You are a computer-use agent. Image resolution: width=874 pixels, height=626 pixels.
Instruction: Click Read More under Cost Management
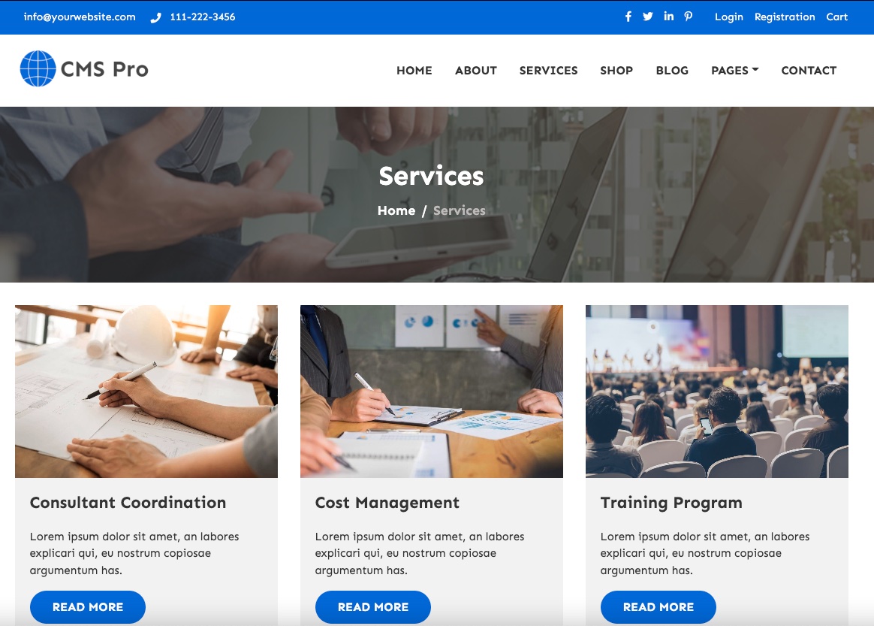pos(373,607)
